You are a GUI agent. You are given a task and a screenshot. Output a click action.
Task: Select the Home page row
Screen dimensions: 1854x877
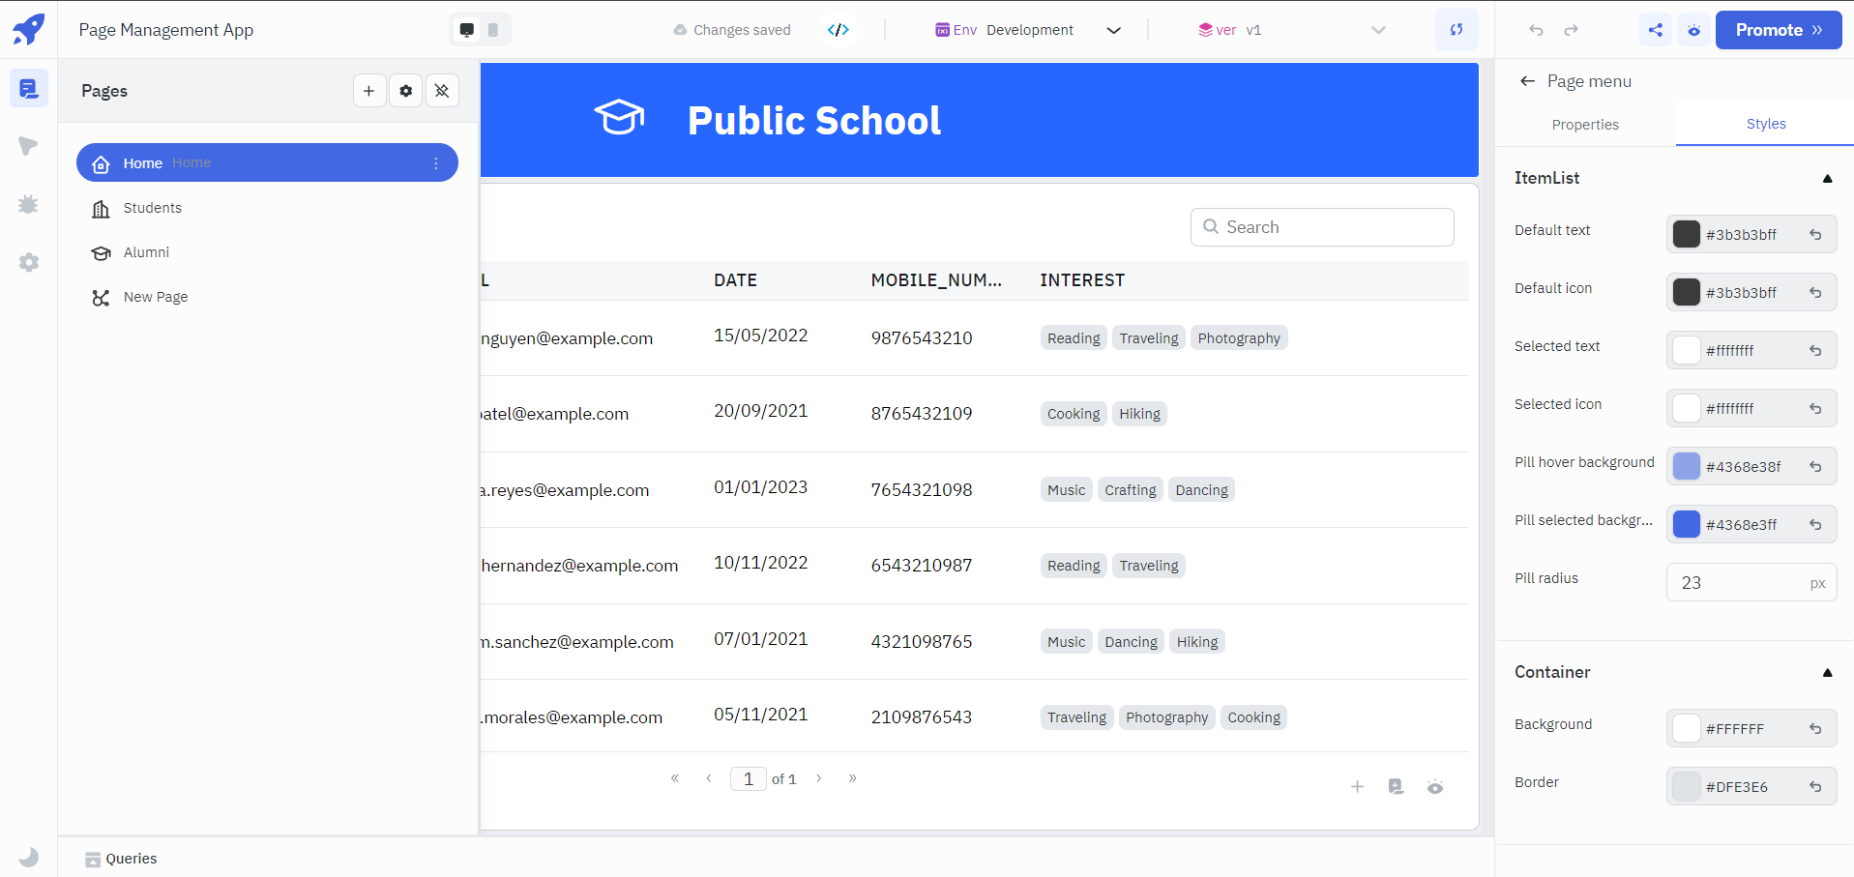tap(267, 162)
